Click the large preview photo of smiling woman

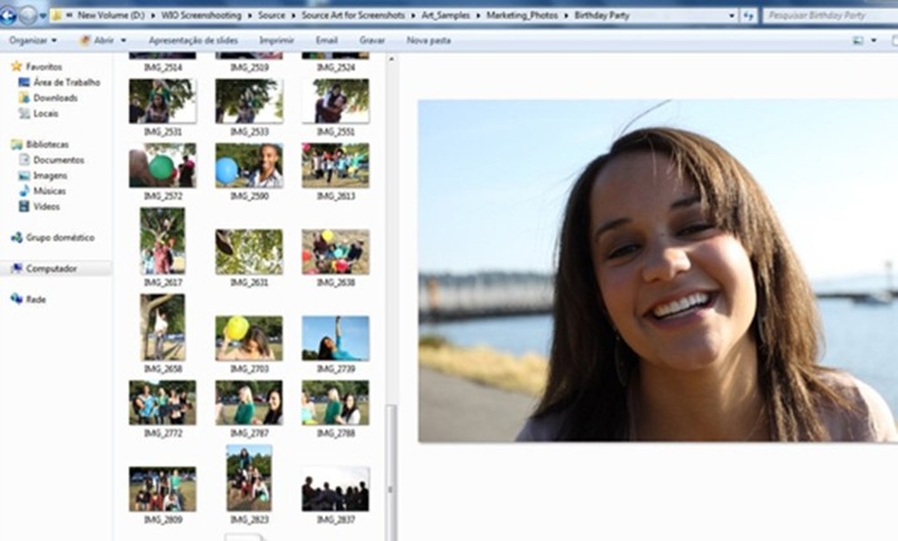coord(658,271)
